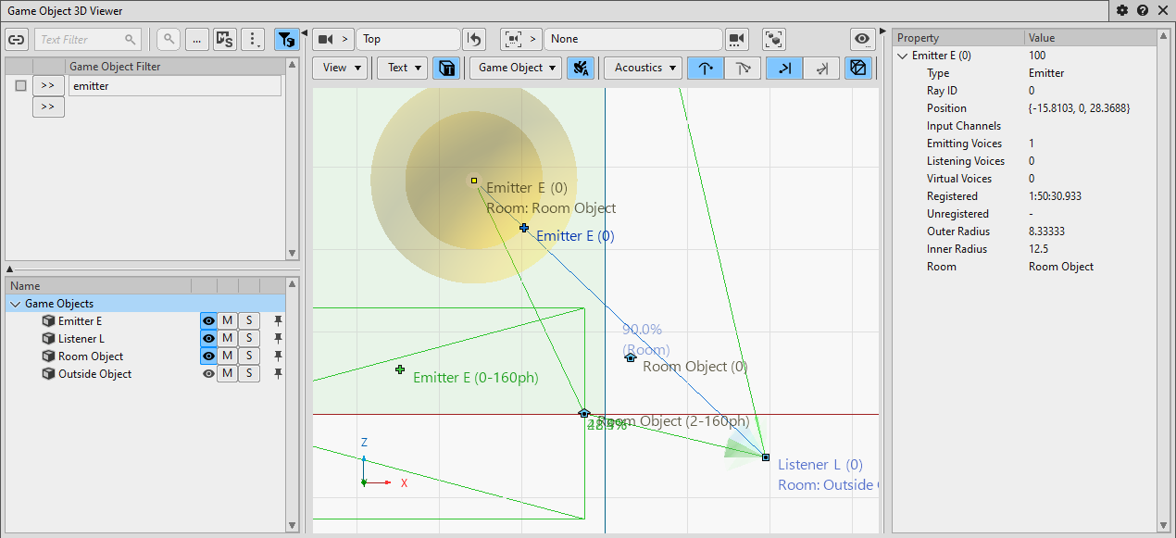
Task: Pin the Emitter E game object
Action: coord(278,321)
